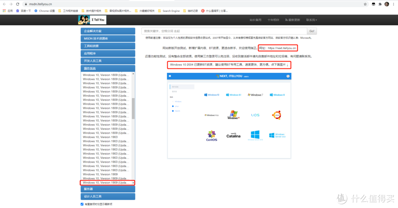The width and height of the screenshot is (398, 208).
Task: Open the 音视频&图片相关 bookmark folder
Action: 118,11
